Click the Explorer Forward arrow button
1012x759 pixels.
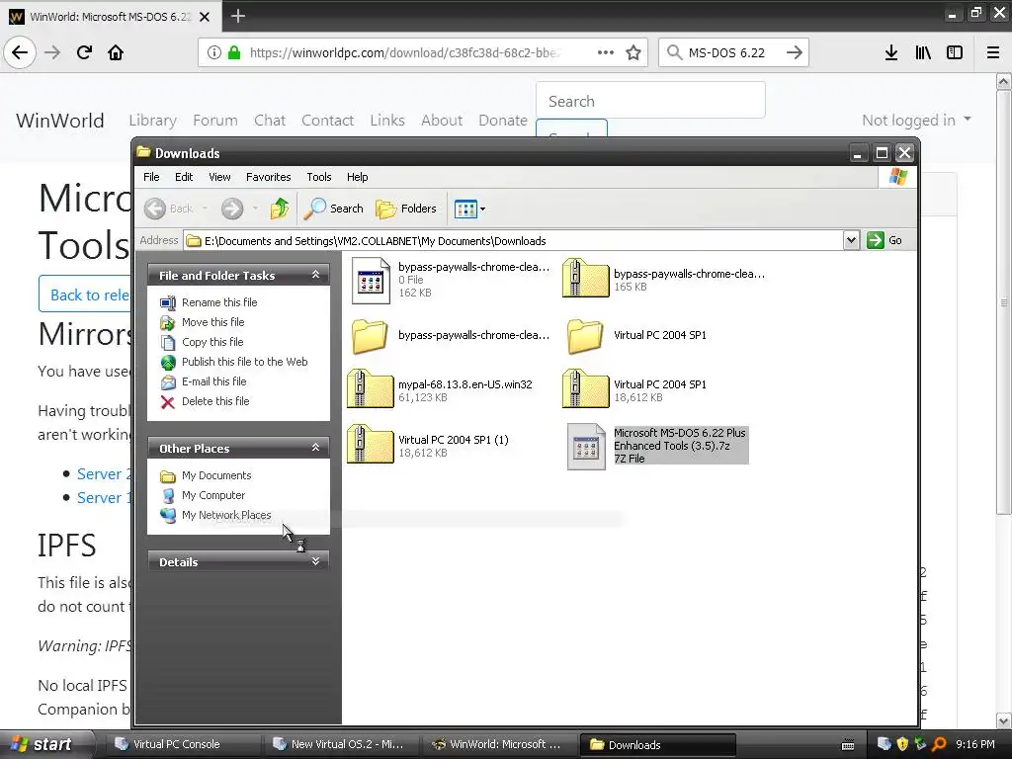pos(232,209)
